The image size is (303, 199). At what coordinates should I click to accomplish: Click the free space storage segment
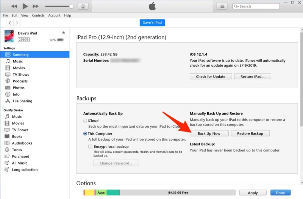tap(177, 193)
